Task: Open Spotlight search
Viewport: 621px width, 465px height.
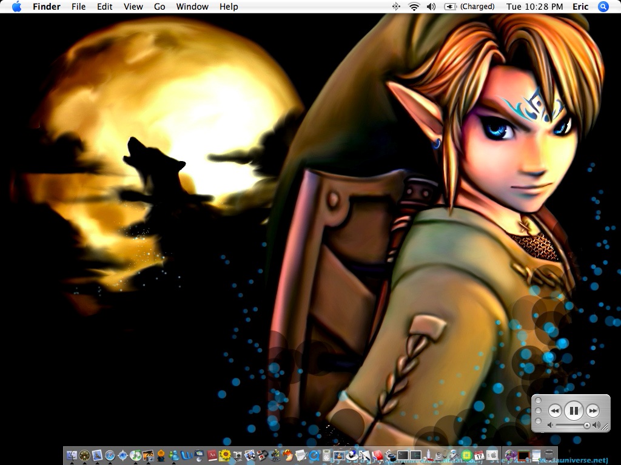Action: point(603,6)
